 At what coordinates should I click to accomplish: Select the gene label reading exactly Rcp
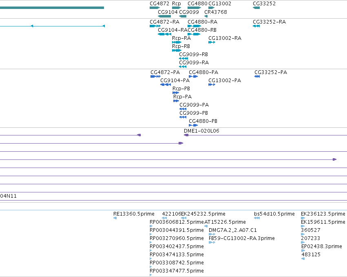[177, 4]
